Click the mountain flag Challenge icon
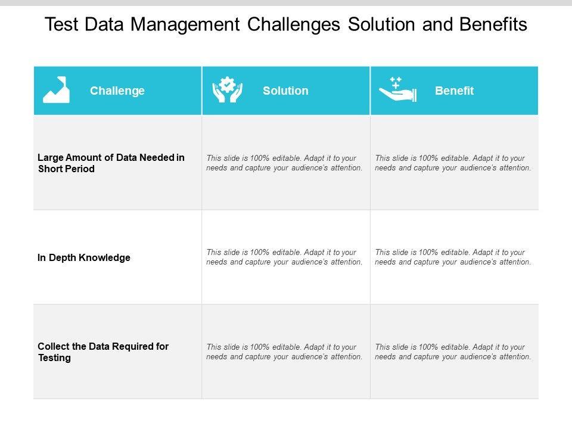 pyautogui.click(x=57, y=90)
